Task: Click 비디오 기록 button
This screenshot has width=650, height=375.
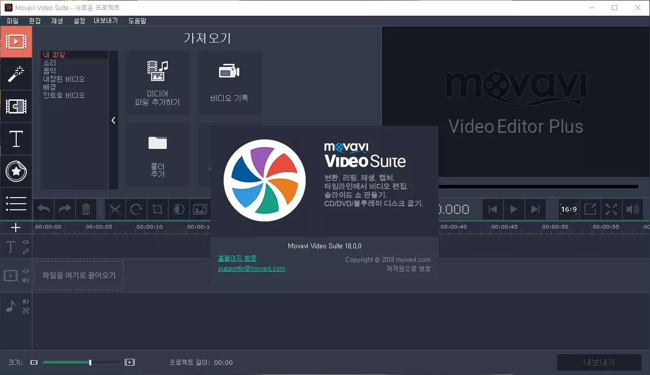Action: coord(230,83)
